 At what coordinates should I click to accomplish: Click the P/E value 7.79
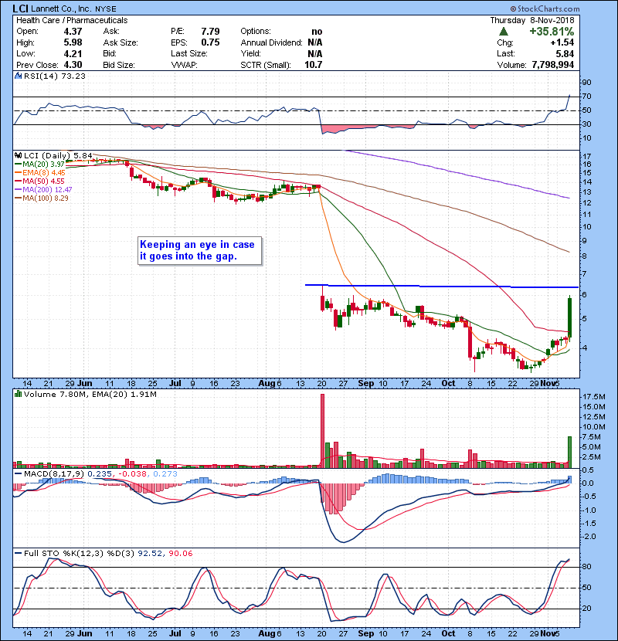click(210, 32)
